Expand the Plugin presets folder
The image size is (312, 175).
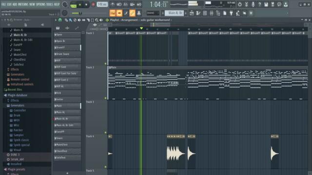(16, 170)
